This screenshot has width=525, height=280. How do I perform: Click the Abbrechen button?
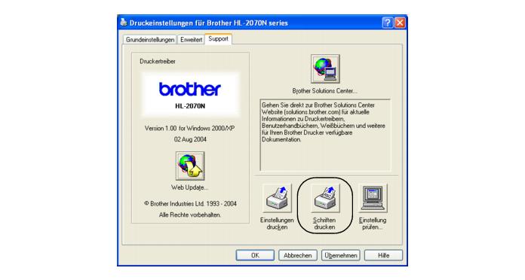click(x=298, y=255)
